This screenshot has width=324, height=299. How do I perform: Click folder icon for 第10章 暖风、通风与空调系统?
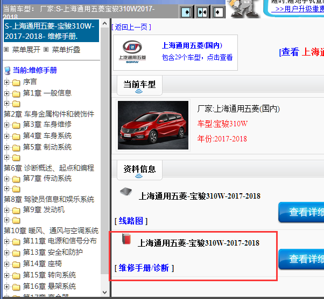16,220
